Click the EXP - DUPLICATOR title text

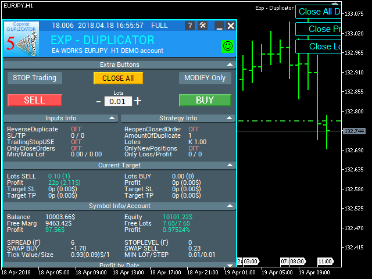pos(102,40)
